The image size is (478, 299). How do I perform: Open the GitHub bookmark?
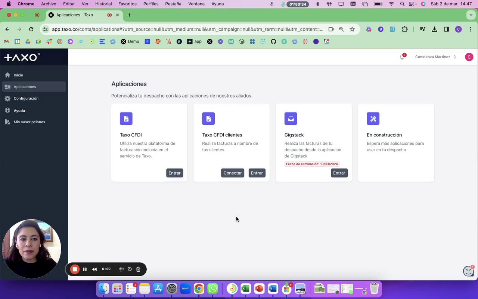coord(273,41)
